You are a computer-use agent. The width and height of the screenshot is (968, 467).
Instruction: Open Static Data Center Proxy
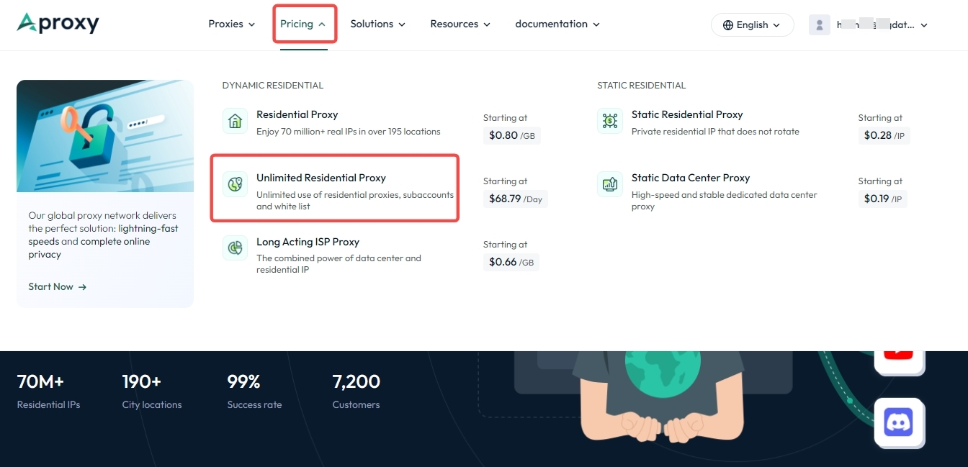click(x=691, y=178)
